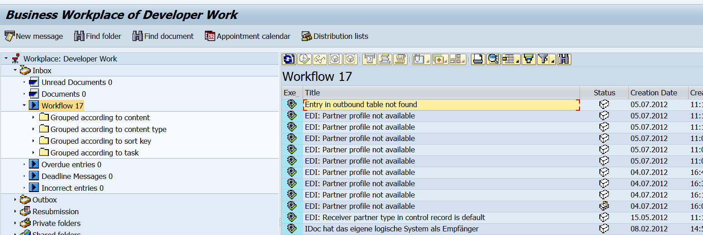Image resolution: width=703 pixels, height=235 pixels.
Task: Click the Refresh icon in the workflow toolbar
Action: pyautogui.click(x=289, y=59)
